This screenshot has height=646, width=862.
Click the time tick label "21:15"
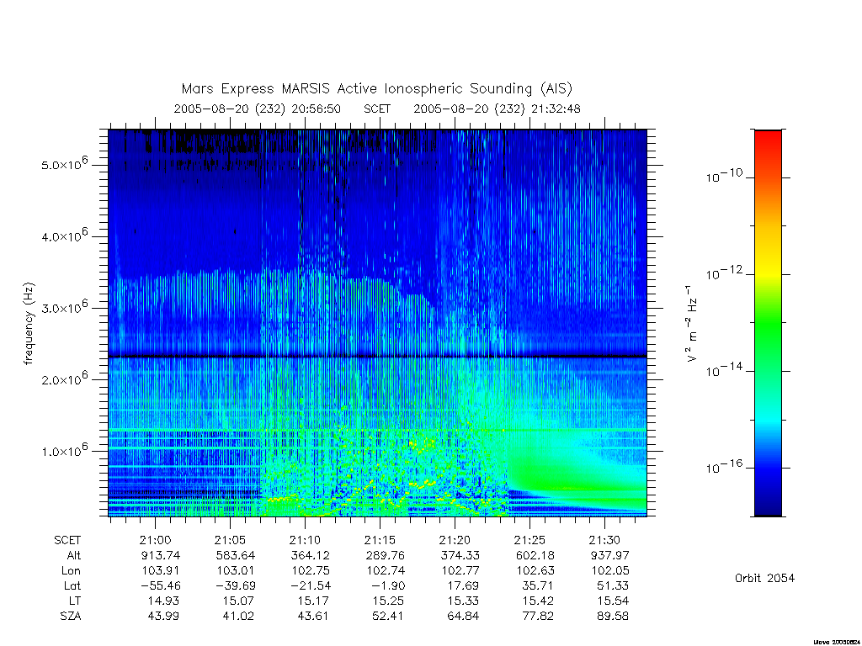coord(380,541)
